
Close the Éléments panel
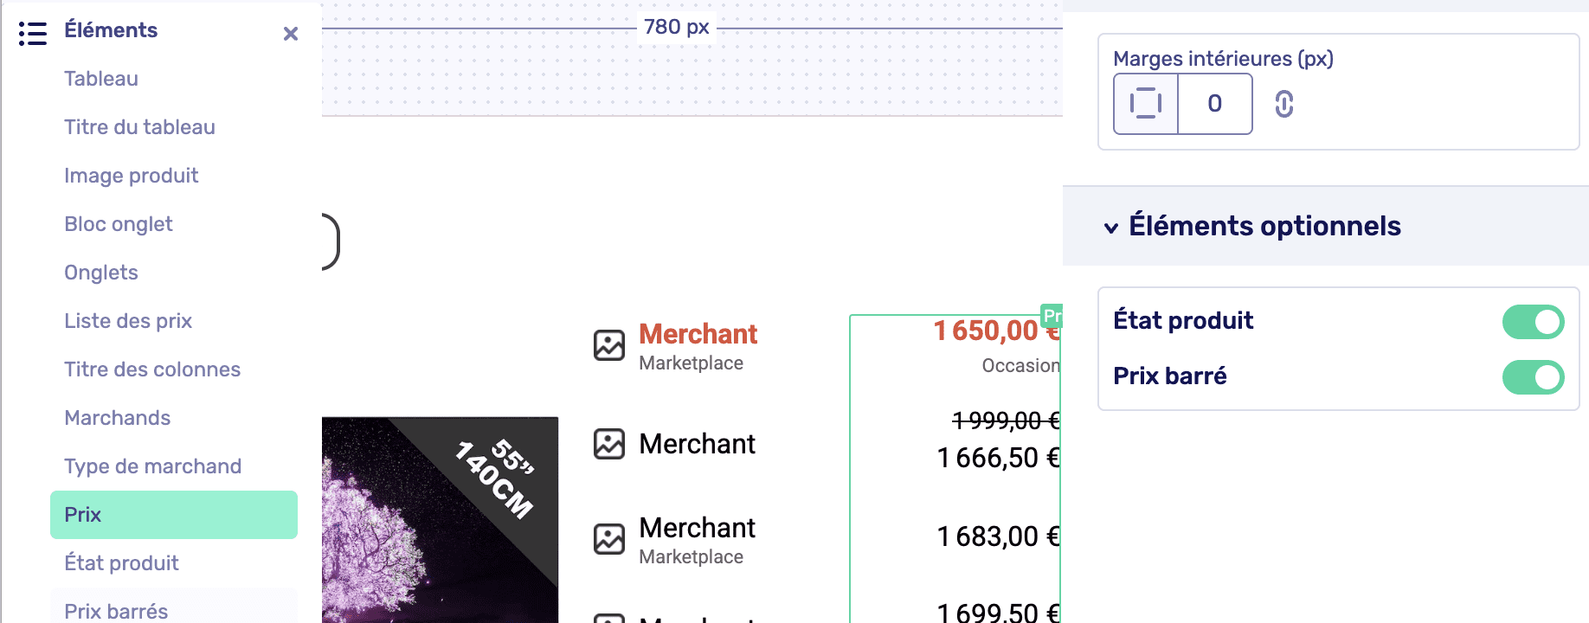(291, 34)
